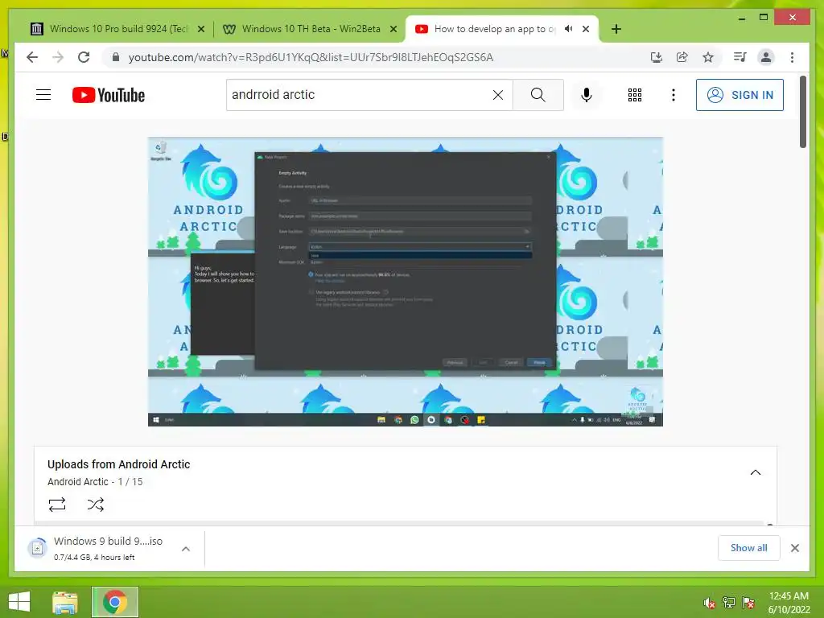Click the SIGN IN button

click(x=740, y=95)
